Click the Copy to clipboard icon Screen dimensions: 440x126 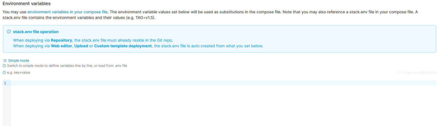click(399, 72)
